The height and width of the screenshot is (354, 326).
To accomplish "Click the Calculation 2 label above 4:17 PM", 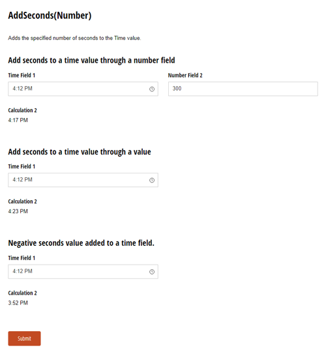I will click(x=22, y=110).
